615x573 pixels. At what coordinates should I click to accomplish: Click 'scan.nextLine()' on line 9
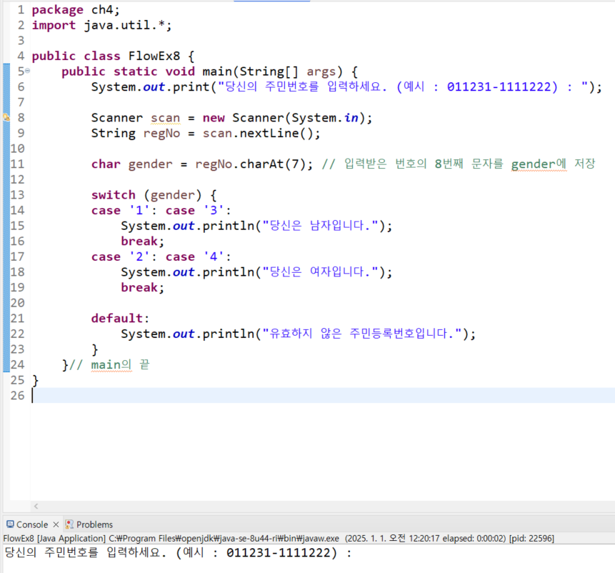261,134
